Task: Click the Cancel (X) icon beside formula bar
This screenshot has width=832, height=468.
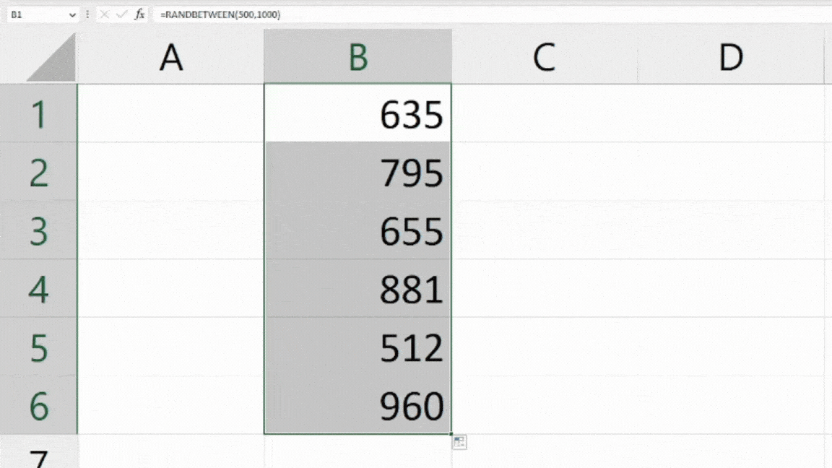Action: [104, 14]
